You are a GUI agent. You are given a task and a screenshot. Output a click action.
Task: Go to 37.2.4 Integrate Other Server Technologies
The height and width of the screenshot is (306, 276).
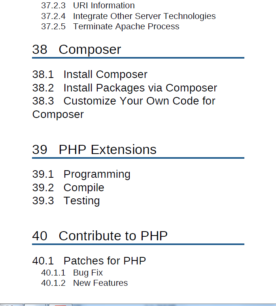click(129, 16)
